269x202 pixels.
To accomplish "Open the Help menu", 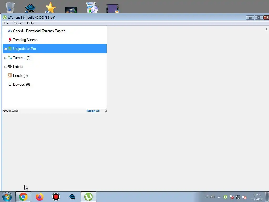I will click(30, 23).
